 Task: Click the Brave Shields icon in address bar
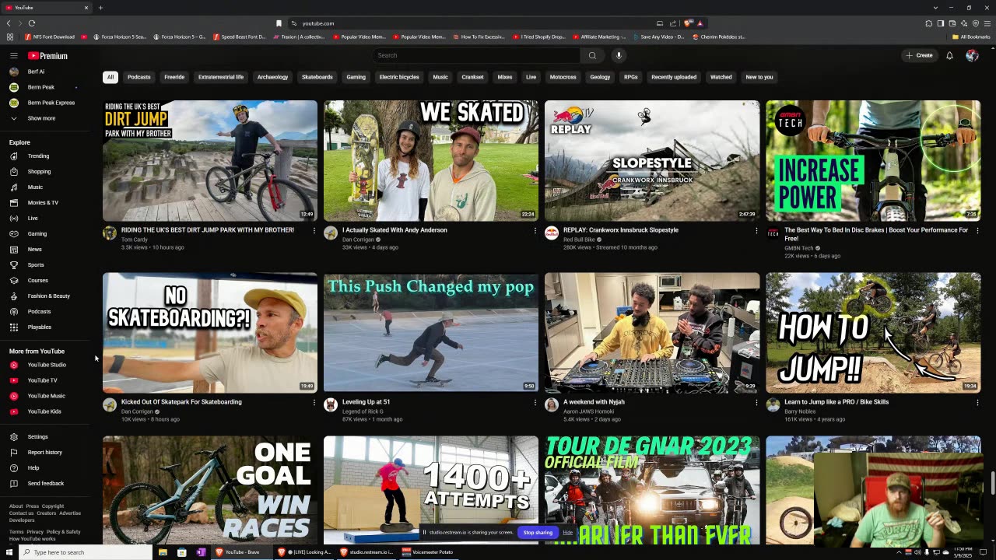pos(688,23)
